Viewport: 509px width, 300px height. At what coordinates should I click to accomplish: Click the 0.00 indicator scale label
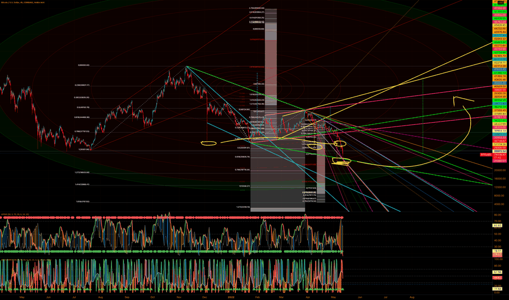pos(497,292)
